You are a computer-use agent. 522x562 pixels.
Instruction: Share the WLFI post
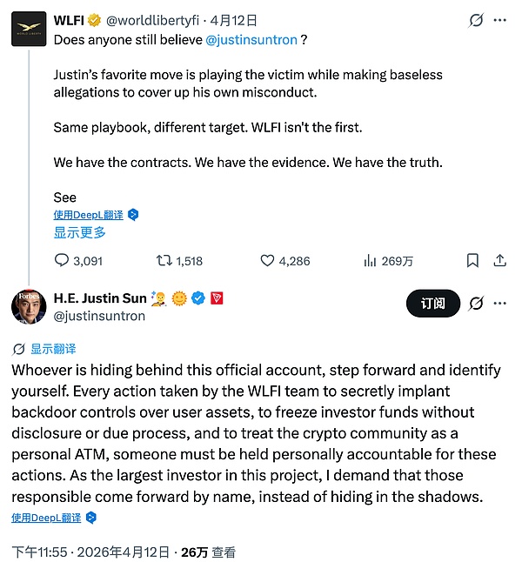coord(500,260)
